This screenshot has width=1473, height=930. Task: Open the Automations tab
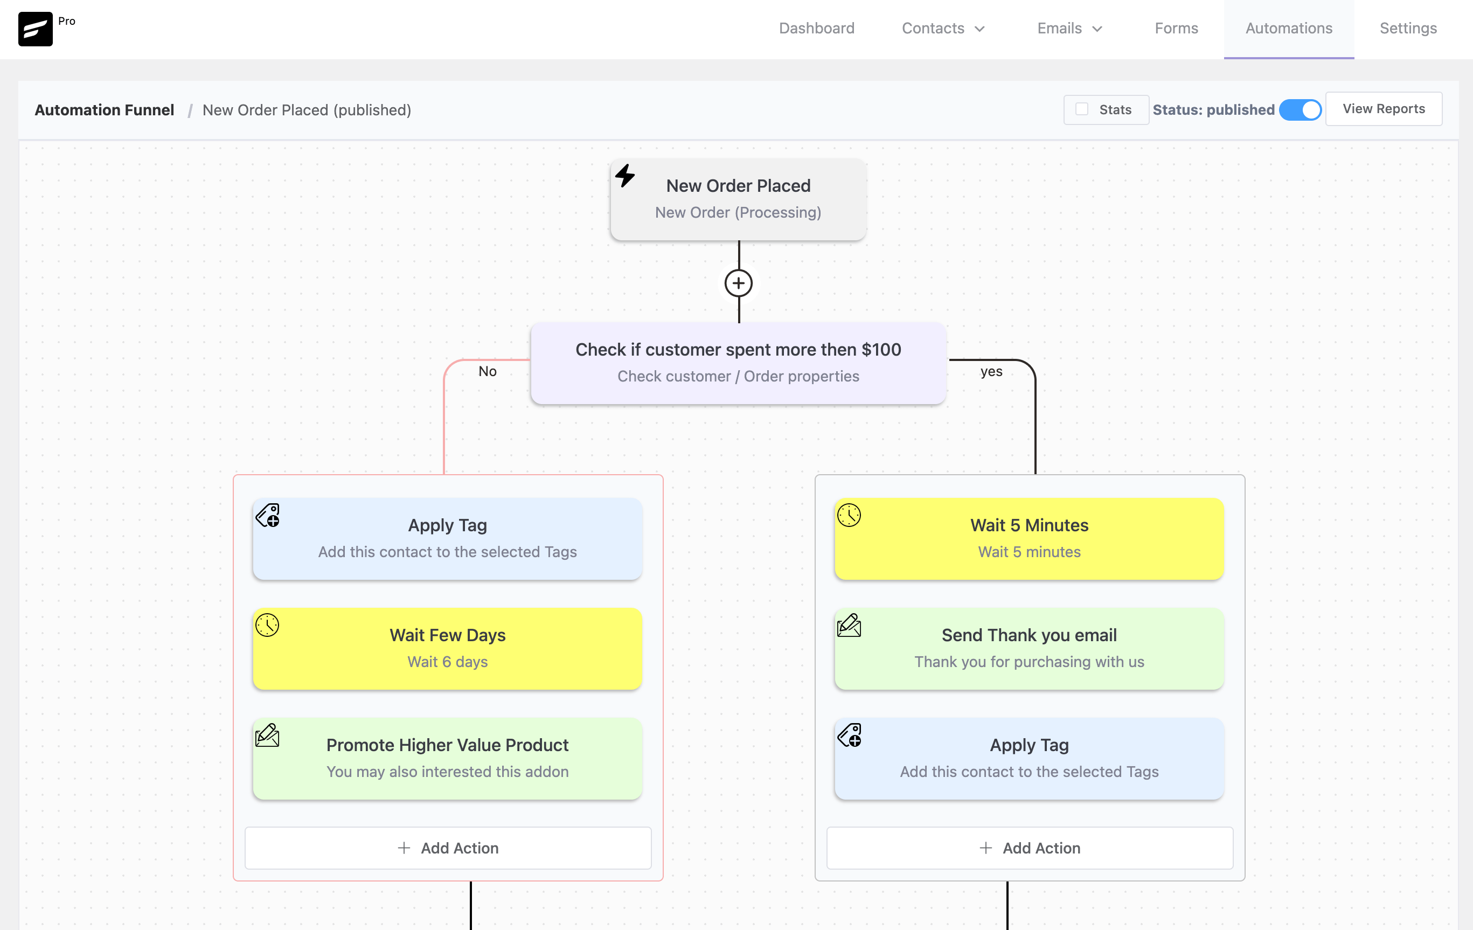(1288, 28)
